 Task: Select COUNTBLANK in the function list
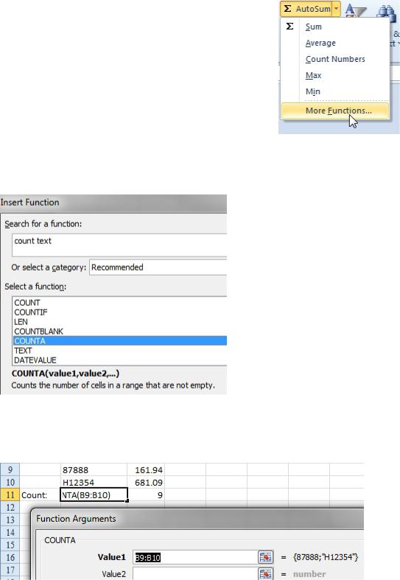click(x=120, y=332)
